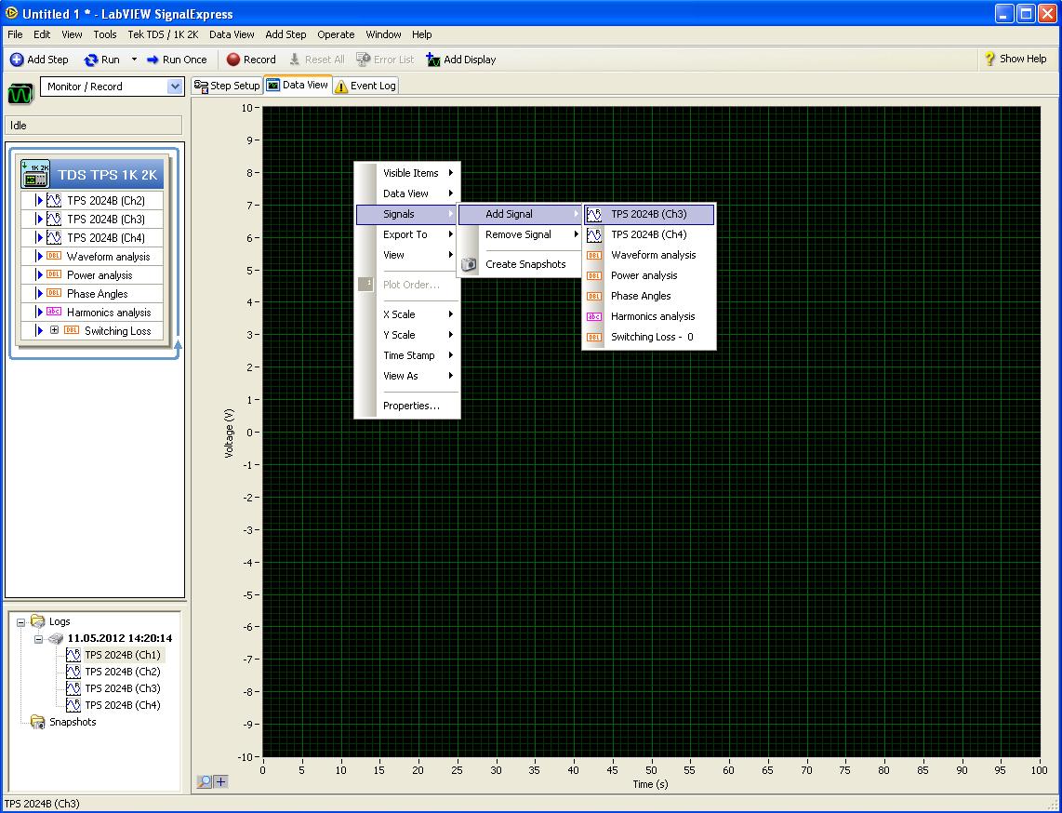Choose Remove Signal in the Signals submenu
Image resolution: width=1062 pixels, height=813 pixels.
click(x=520, y=234)
